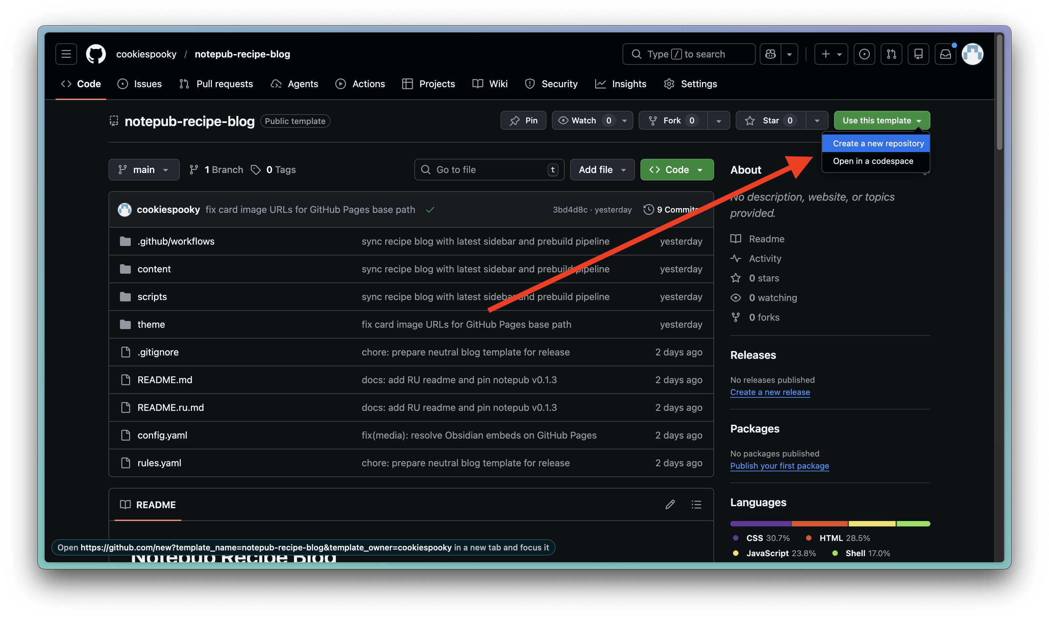Switch to the Actions tab
Image resolution: width=1049 pixels, height=619 pixels.
click(360, 84)
